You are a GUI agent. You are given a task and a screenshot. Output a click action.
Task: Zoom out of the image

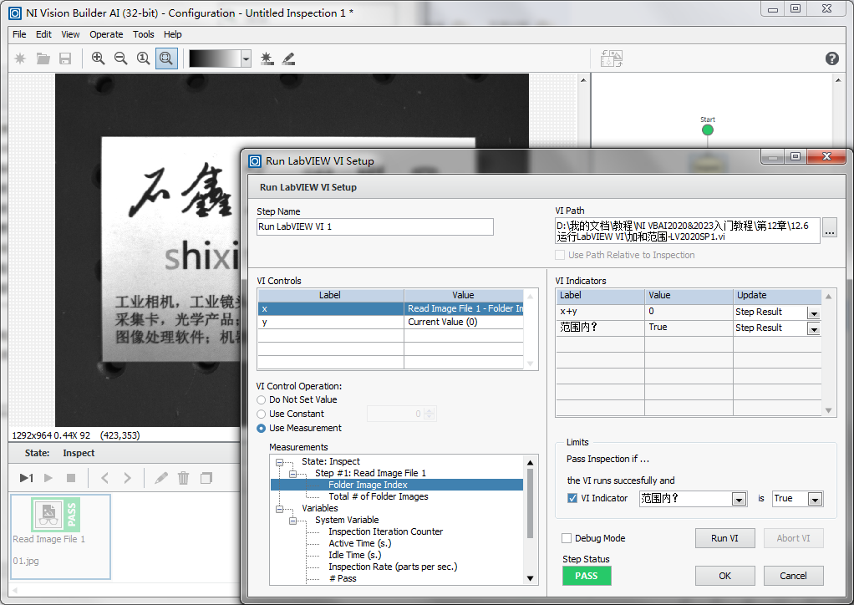pos(121,58)
